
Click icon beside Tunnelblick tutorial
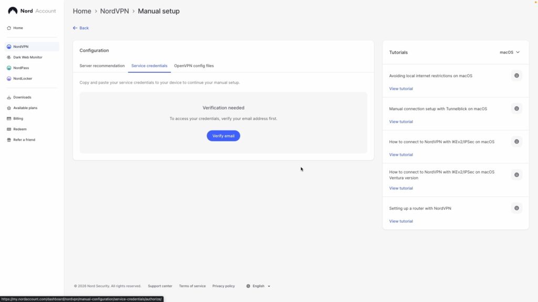[x=516, y=109]
